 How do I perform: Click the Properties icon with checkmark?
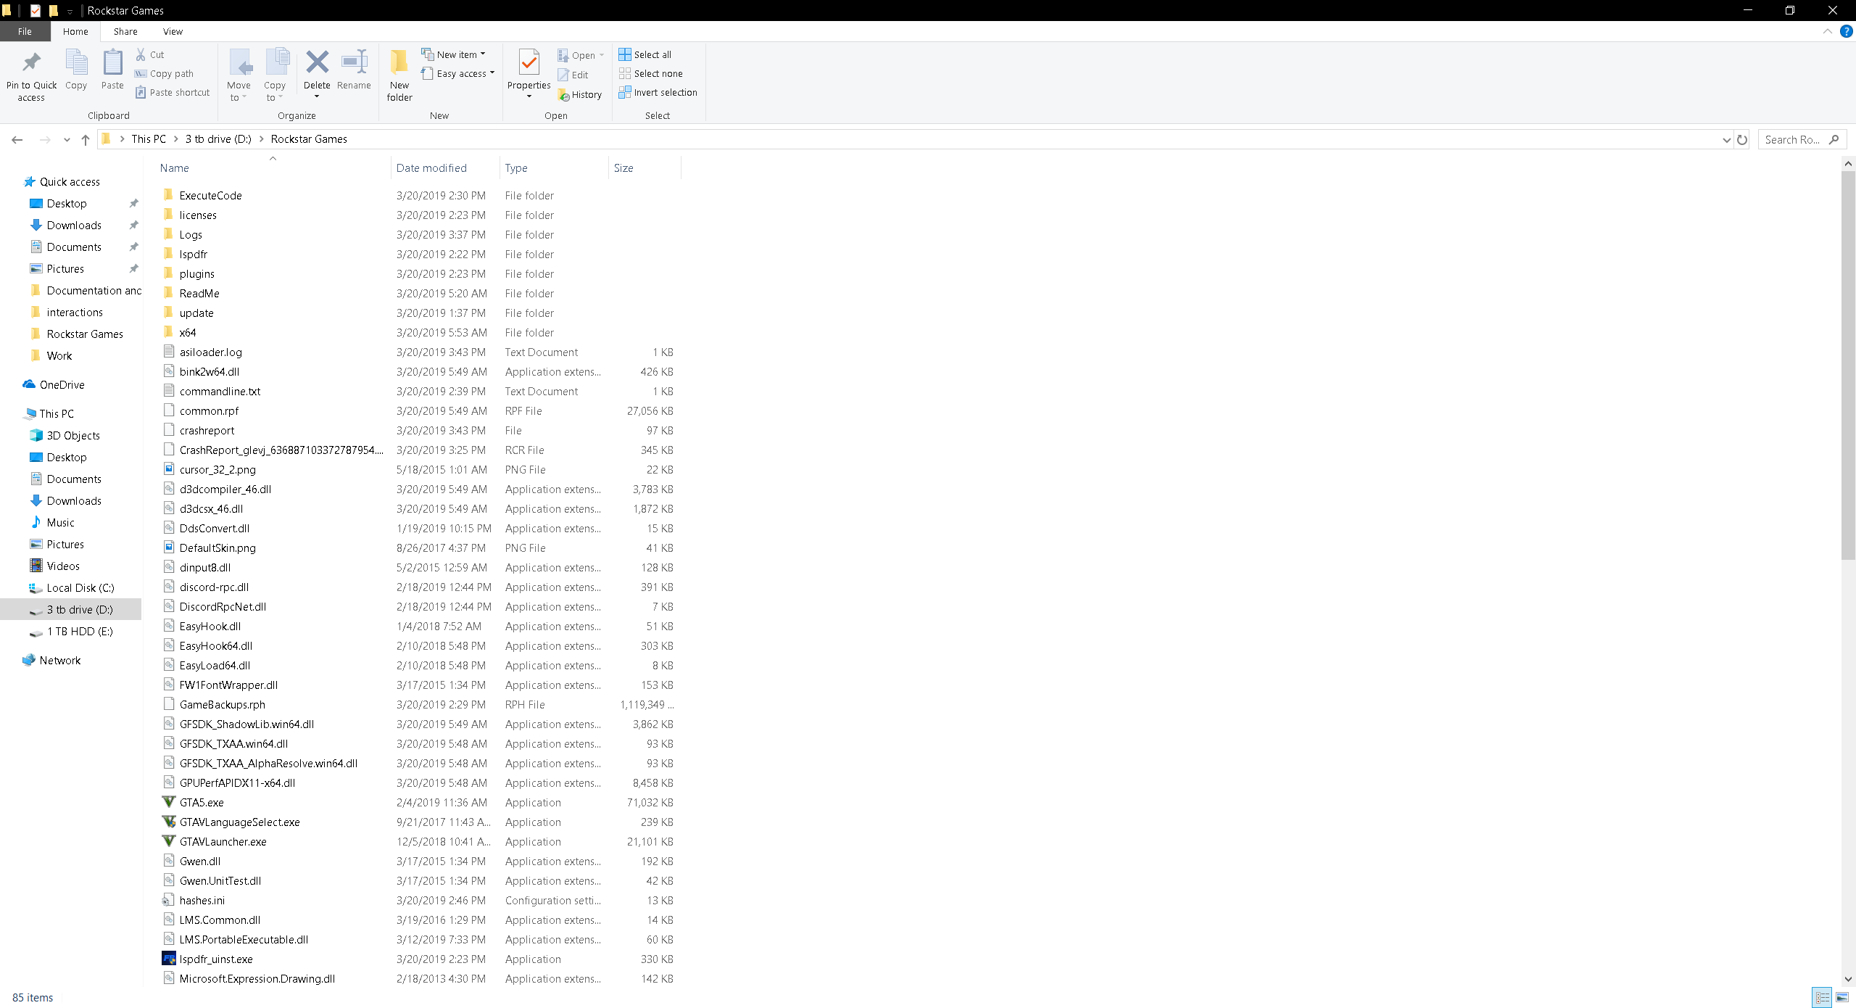529,64
